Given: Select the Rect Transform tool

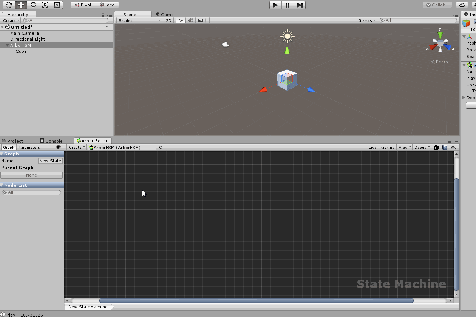Looking at the screenshot, I should tap(57, 5).
